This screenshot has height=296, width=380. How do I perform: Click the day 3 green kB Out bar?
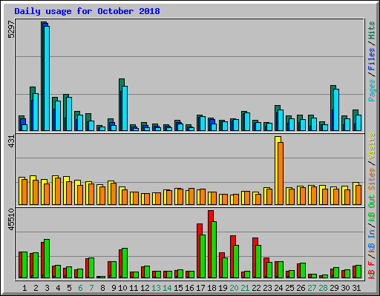(47, 258)
